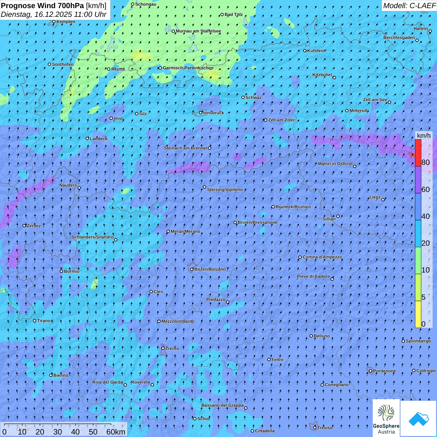Click the 60km scale bar label
This screenshot has width=437, height=437.
pyautogui.click(x=116, y=432)
